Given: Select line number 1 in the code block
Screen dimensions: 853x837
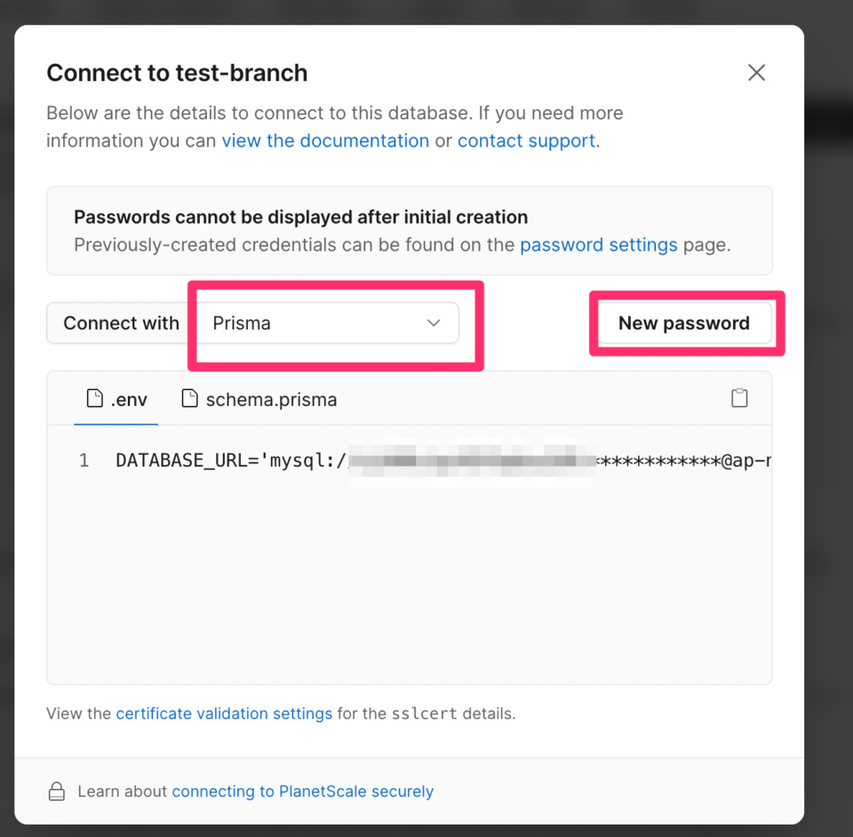Looking at the screenshot, I should (84, 461).
